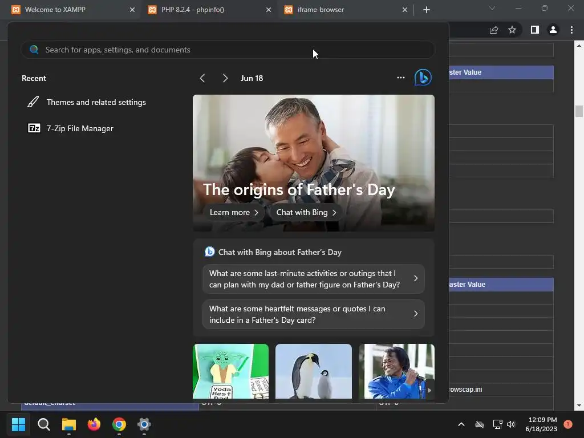Screen dimensions: 584x438
Task: Open the notification badge in taskbar
Action: (568, 424)
